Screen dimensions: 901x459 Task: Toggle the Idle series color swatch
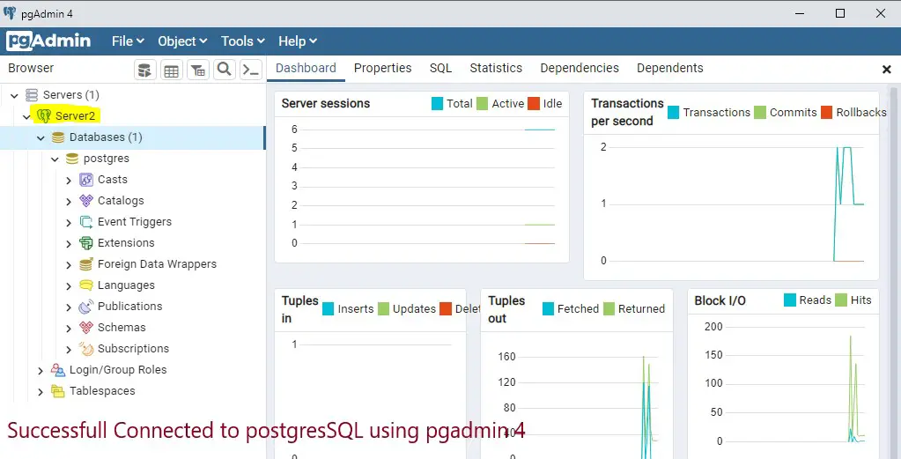(534, 103)
